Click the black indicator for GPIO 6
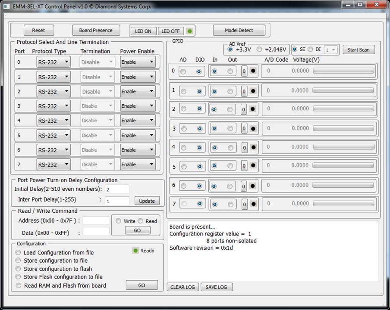This screenshot has width=390, height=310. (x=253, y=186)
